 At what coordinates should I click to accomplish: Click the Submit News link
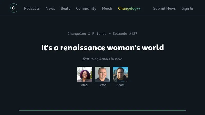(164, 8)
